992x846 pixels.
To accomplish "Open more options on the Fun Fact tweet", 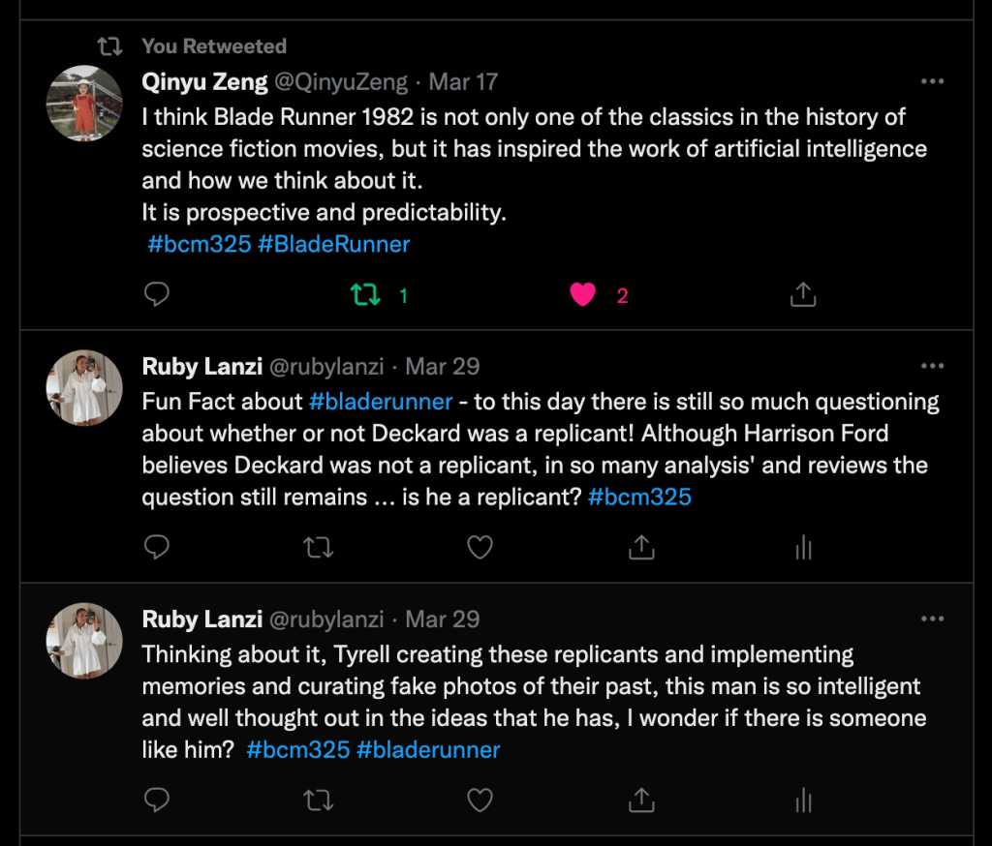I will point(932,367).
